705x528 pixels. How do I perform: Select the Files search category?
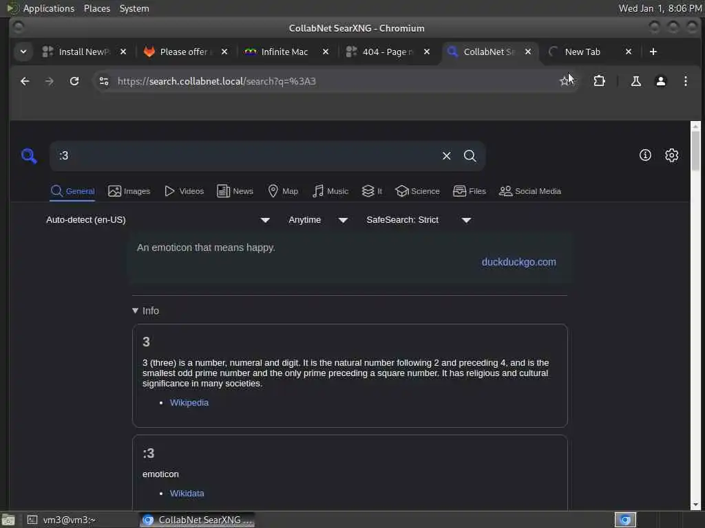[x=470, y=191]
